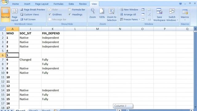Viewport: 197px width, 111px height.
Task: Click the Unhide window icon
Action: [143, 19]
